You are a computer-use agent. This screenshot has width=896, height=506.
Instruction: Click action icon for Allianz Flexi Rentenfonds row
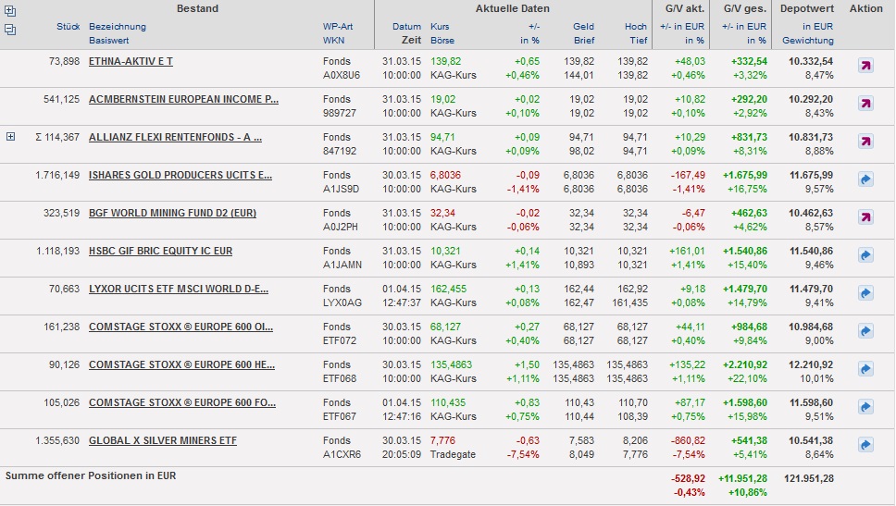click(865, 142)
